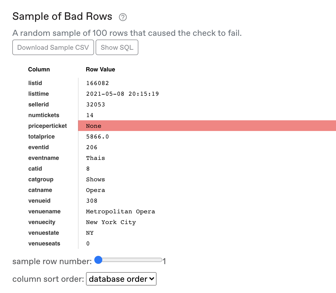Click the eventname Thais cell

pos(95,158)
